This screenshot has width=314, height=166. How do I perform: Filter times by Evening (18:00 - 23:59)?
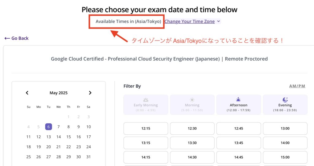[x=285, y=105]
